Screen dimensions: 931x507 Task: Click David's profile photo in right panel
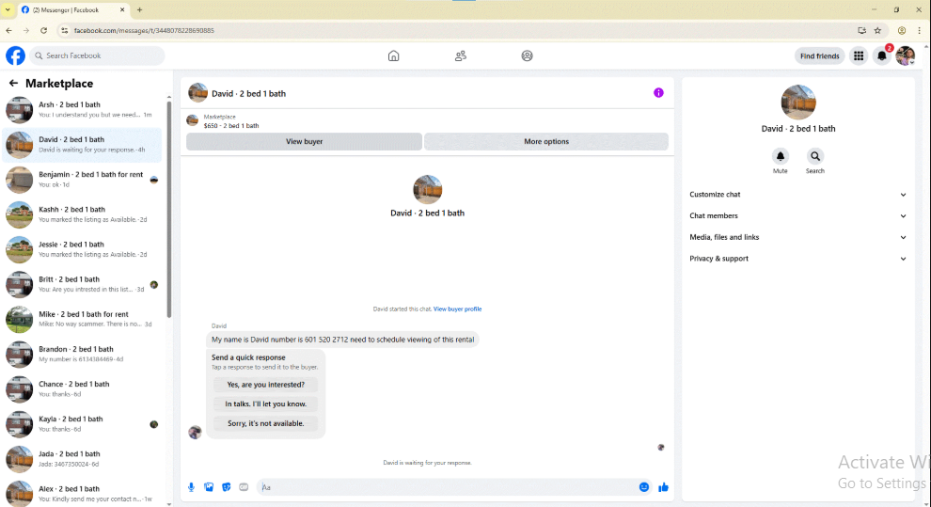(798, 103)
